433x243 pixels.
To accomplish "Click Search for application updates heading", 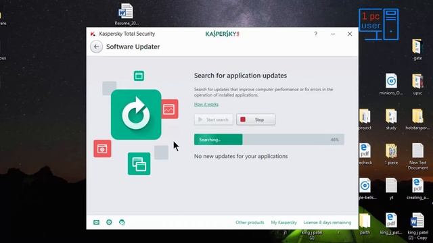I will pyautogui.click(x=240, y=76).
